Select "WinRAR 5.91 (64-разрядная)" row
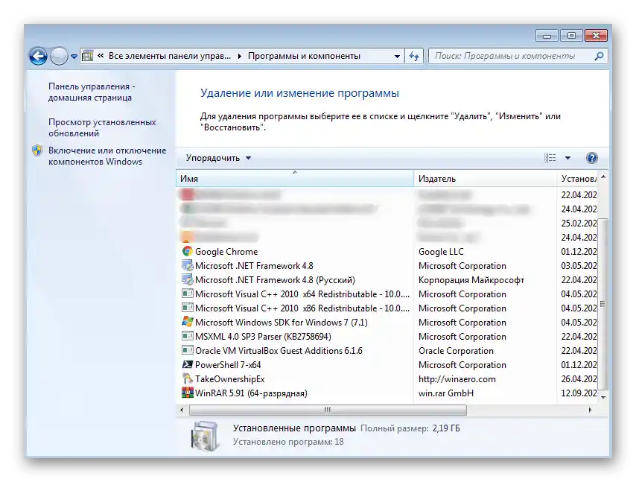 (x=387, y=393)
